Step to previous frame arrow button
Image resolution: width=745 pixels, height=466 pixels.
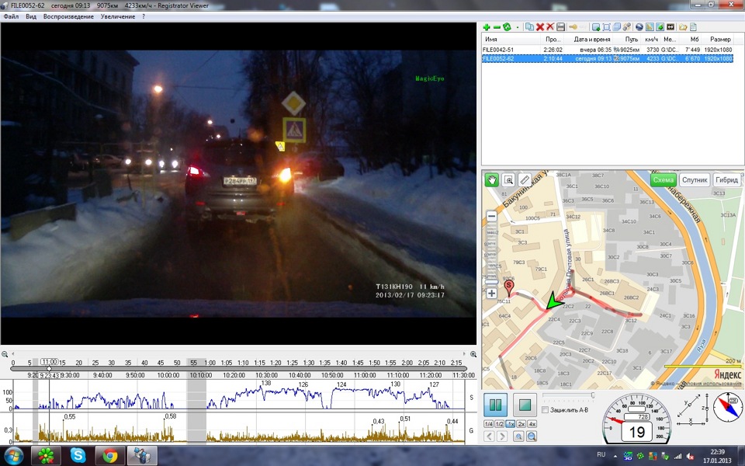[489, 436]
